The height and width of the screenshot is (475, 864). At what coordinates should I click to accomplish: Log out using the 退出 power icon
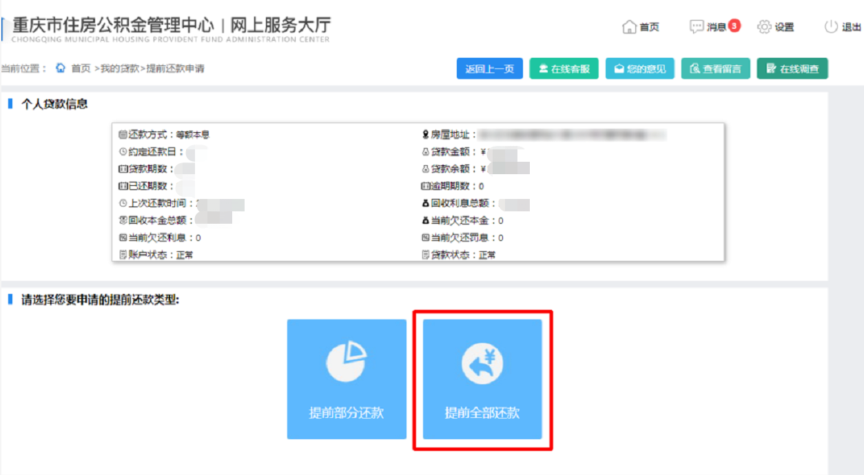[x=831, y=27]
